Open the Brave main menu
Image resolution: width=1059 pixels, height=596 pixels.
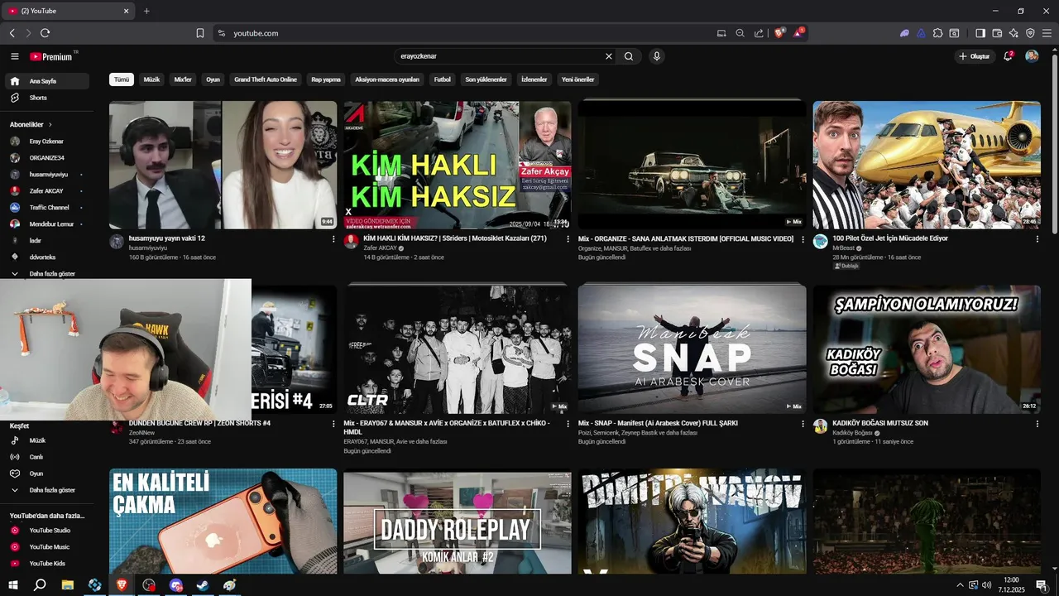1047,33
